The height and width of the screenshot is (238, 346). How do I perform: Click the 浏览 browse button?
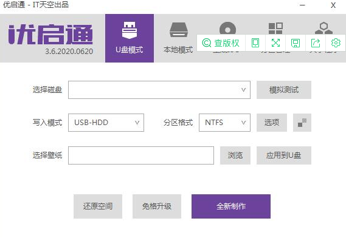tap(235, 155)
